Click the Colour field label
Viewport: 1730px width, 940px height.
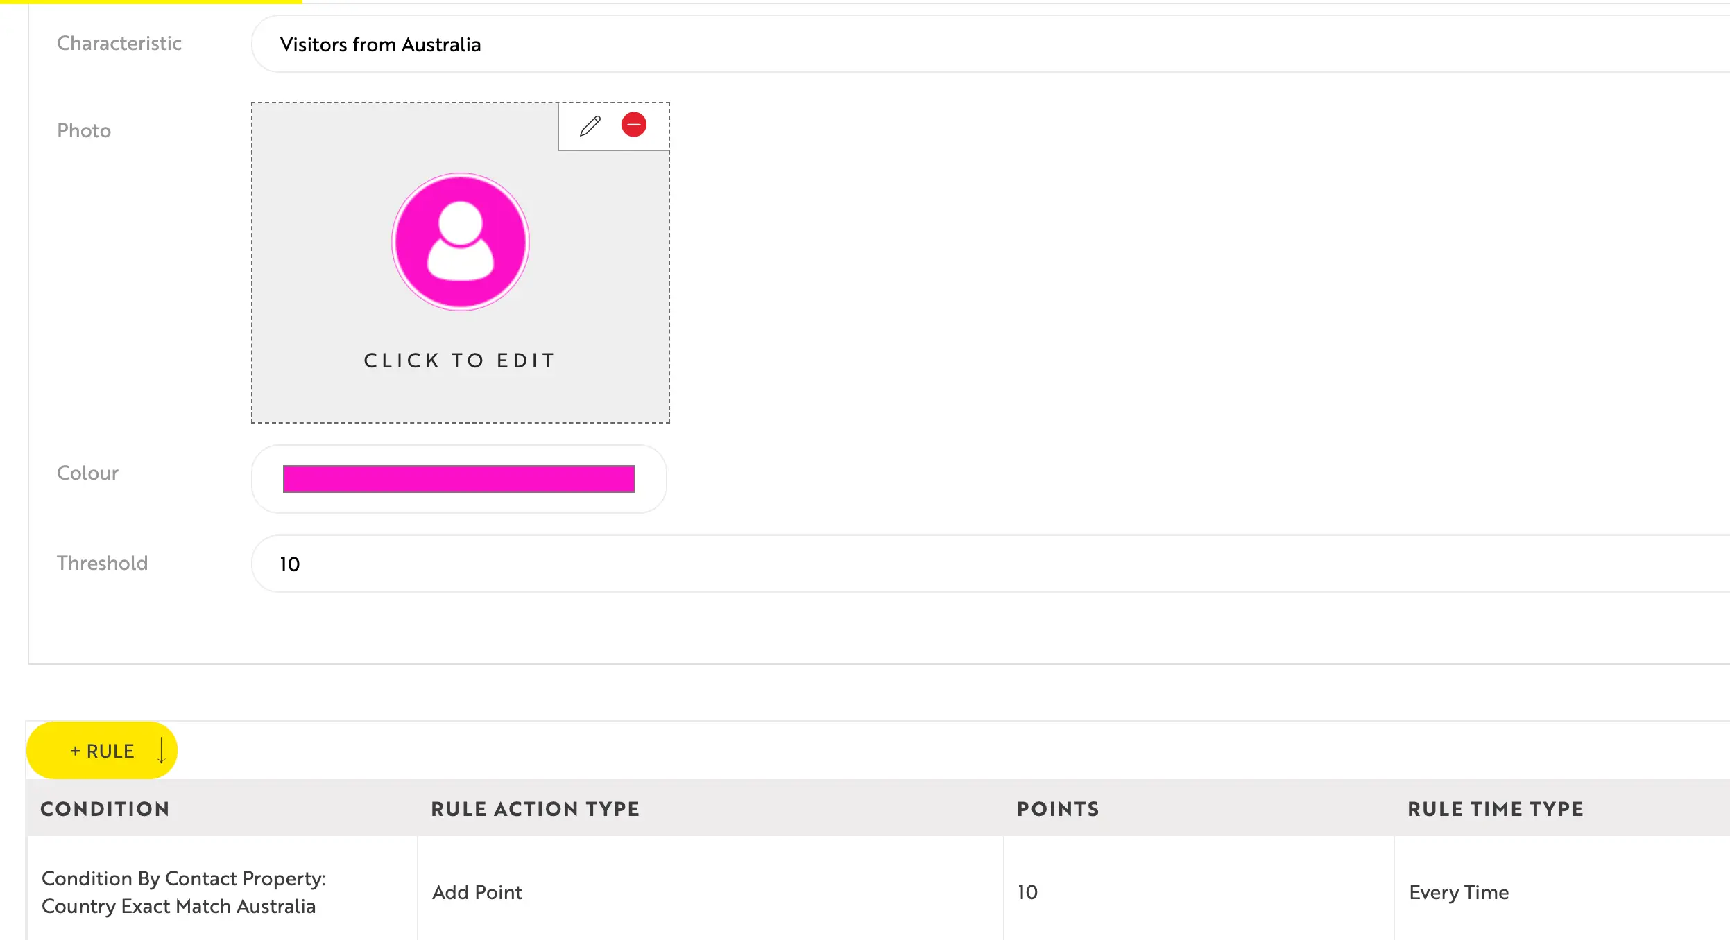coord(87,473)
